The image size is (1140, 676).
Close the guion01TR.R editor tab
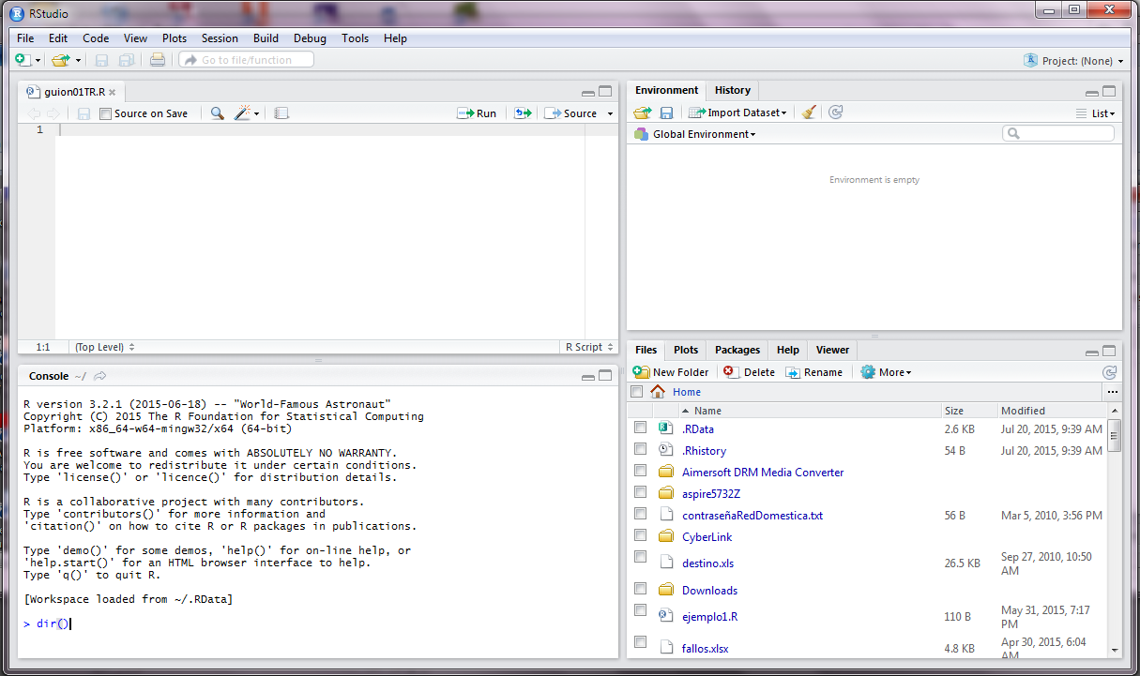(x=112, y=92)
